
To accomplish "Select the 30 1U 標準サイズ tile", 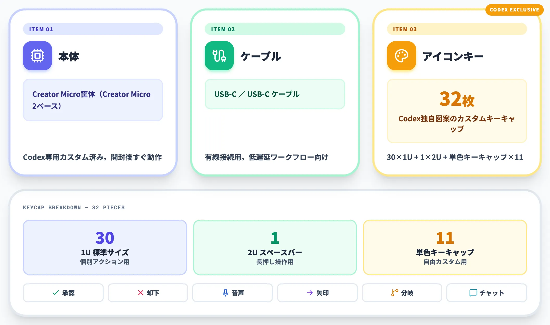I will coord(105,247).
